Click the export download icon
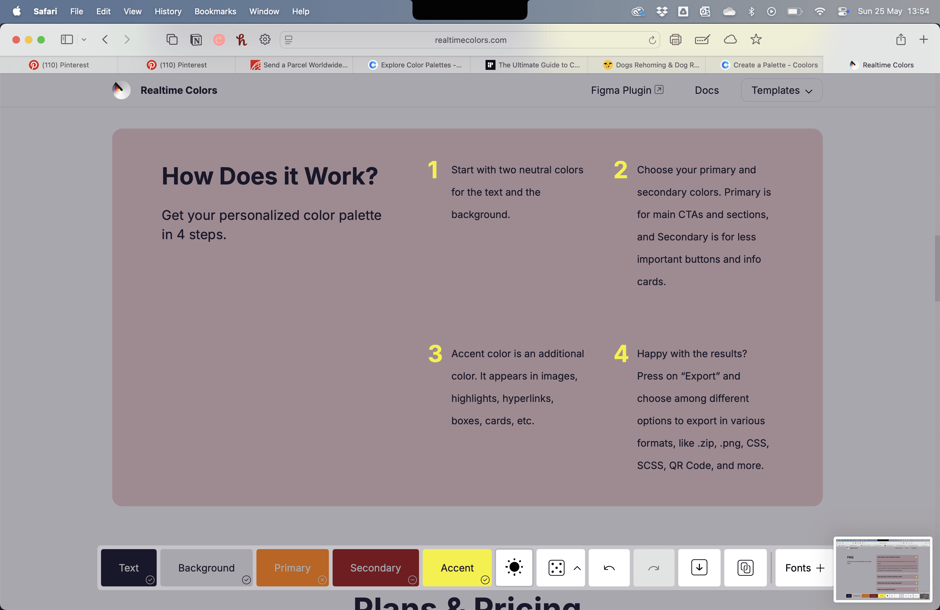The height and width of the screenshot is (610, 940). 699,568
